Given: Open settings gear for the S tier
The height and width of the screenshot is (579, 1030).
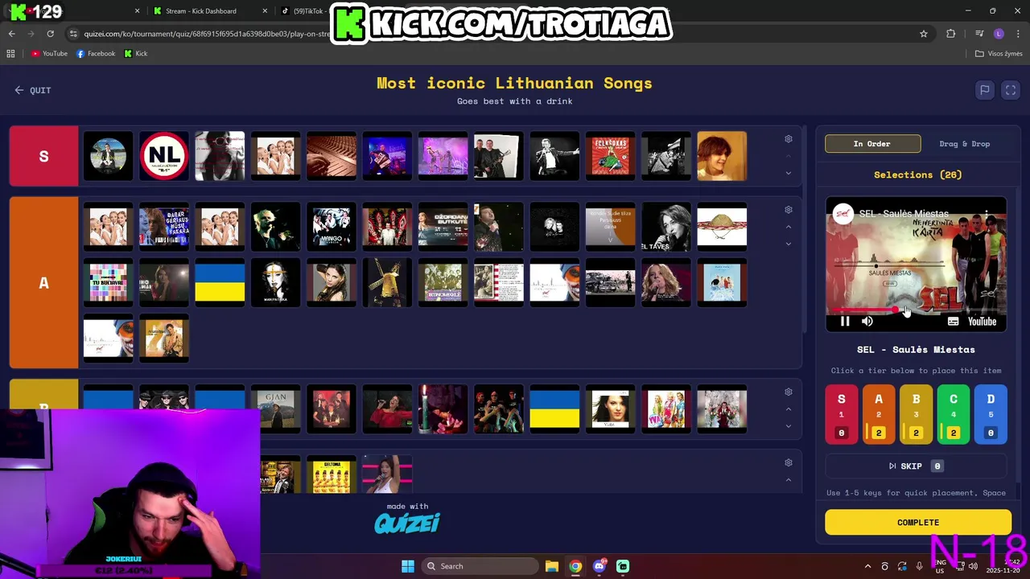Looking at the screenshot, I should coord(789,139).
